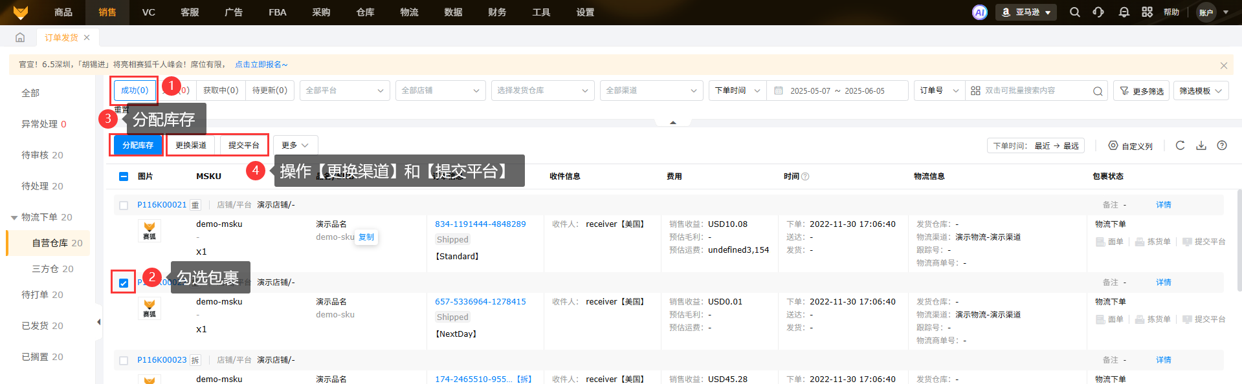The width and height of the screenshot is (1242, 384).
Task: Click the 更多筛选 button
Action: point(1142,91)
